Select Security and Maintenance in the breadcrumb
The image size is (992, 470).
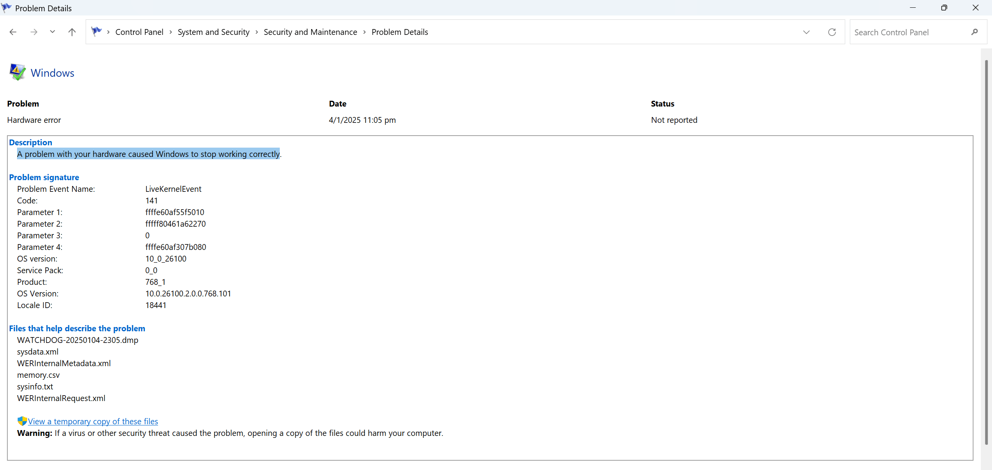click(310, 32)
